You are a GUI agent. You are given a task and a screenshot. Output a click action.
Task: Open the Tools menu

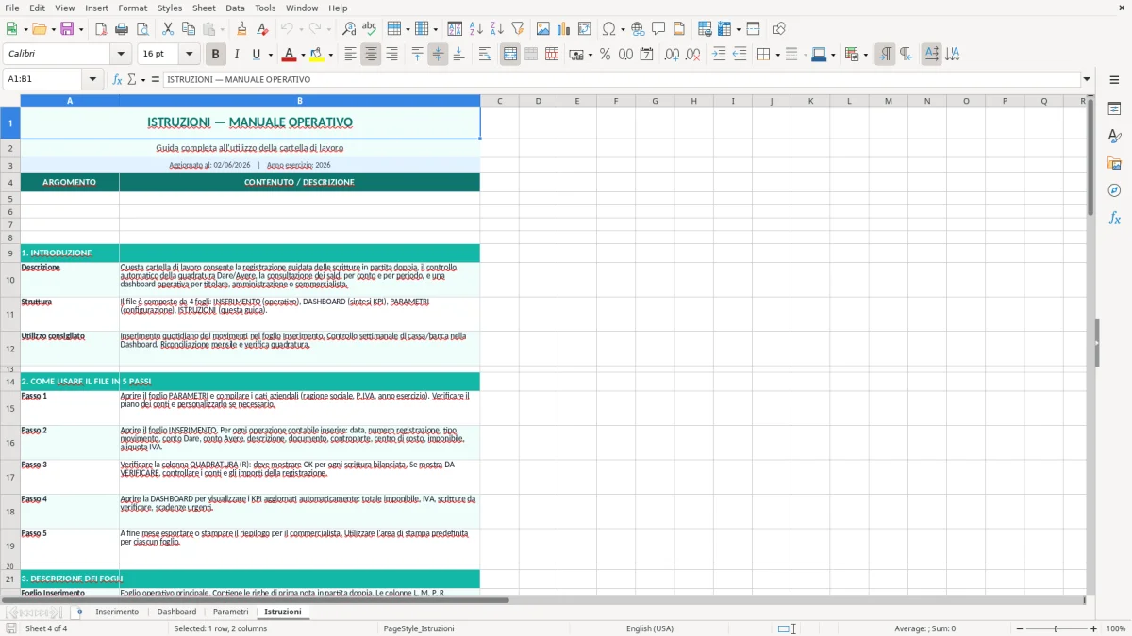tap(265, 8)
